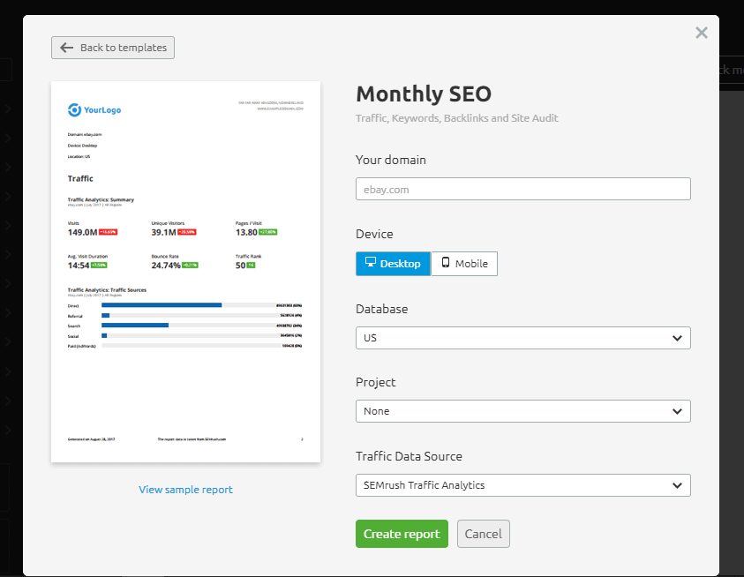Click the desktop monitor icon
744x577 pixels.
[x=370, y=263]
